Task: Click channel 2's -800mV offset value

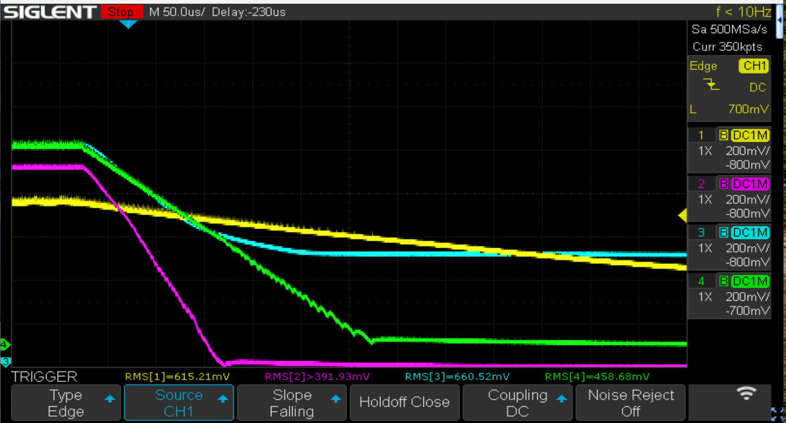Action: pyautogui.click(x=747, y=213)
